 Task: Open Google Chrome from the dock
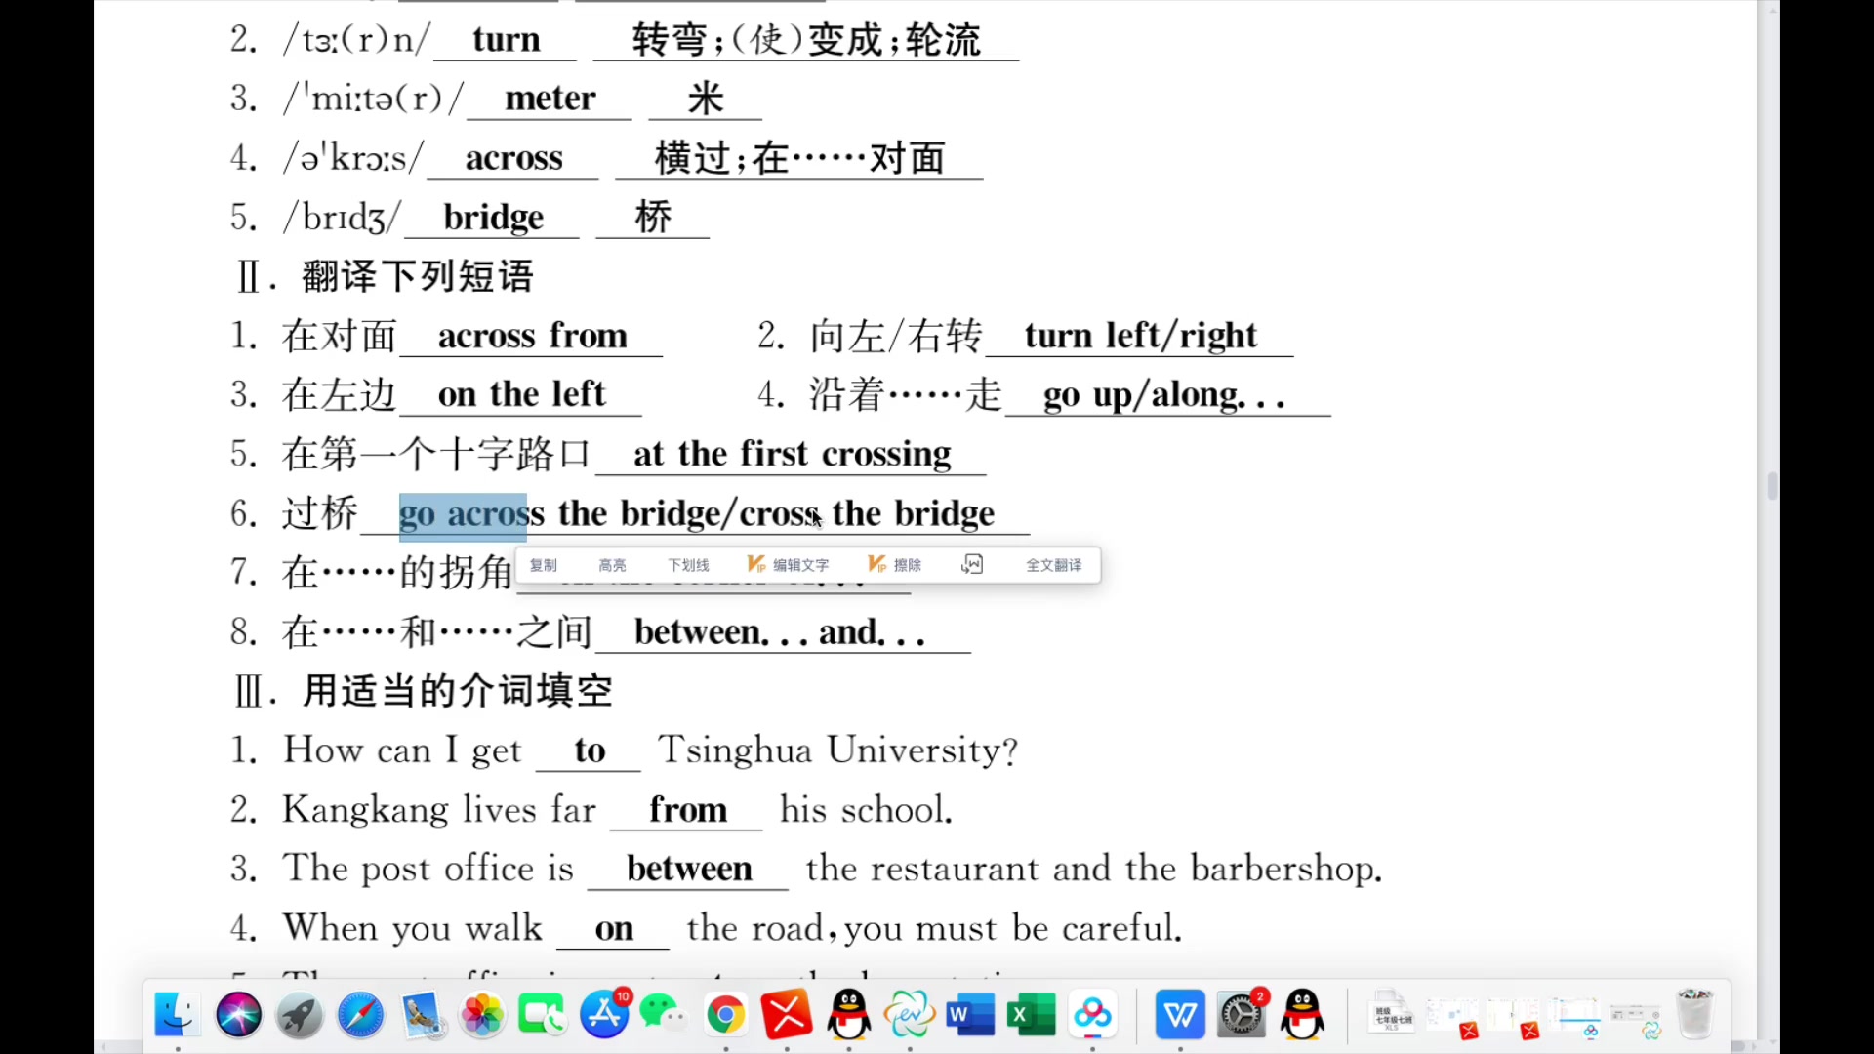[x=725, y=1015]
